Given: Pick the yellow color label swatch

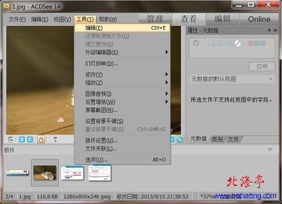Looking at the screenshot, I should tap(269, 43).
